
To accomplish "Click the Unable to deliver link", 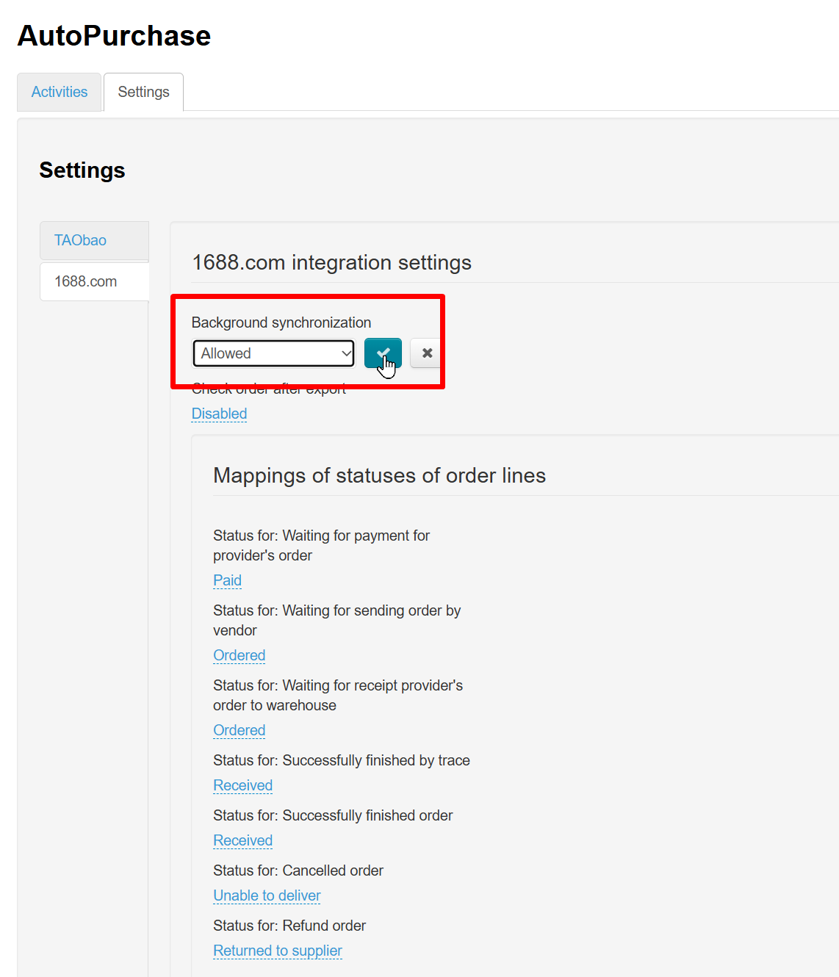I will click(267, 895).
